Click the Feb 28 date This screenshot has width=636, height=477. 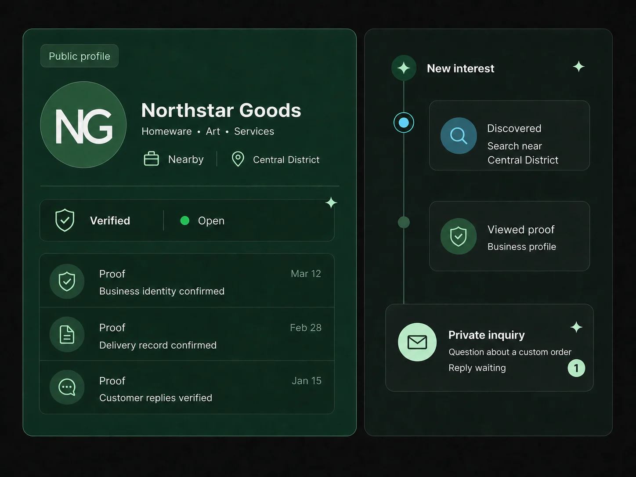coord(306,328)
